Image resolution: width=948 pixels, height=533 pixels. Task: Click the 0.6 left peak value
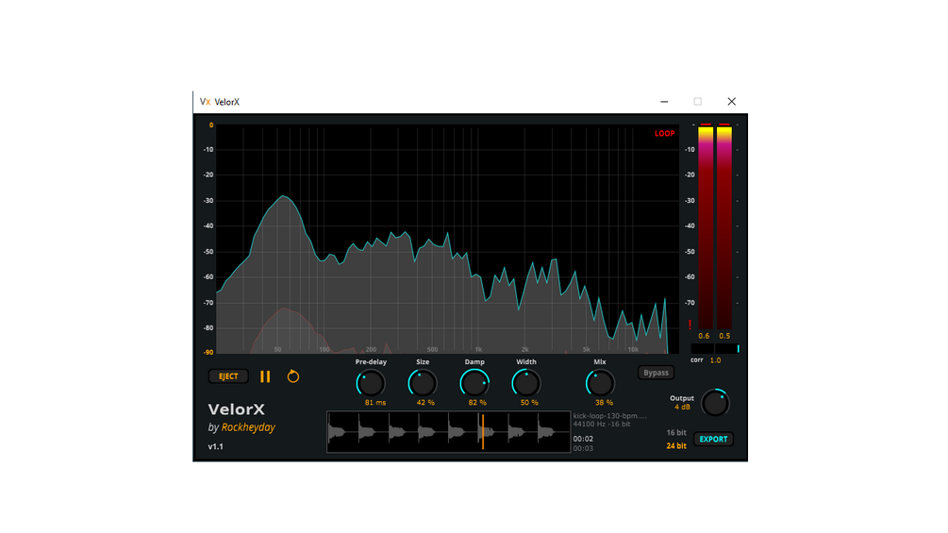pyautogui.click(x=704, y=336)
